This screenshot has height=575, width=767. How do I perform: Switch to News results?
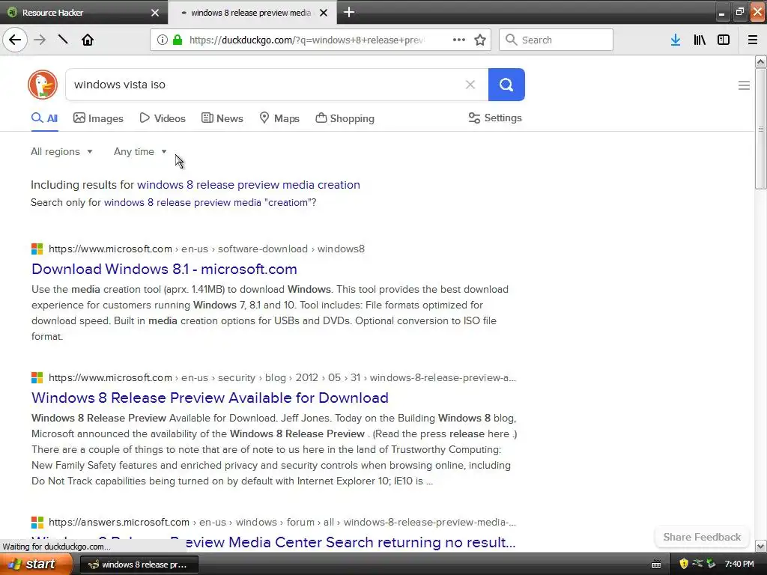222,118
